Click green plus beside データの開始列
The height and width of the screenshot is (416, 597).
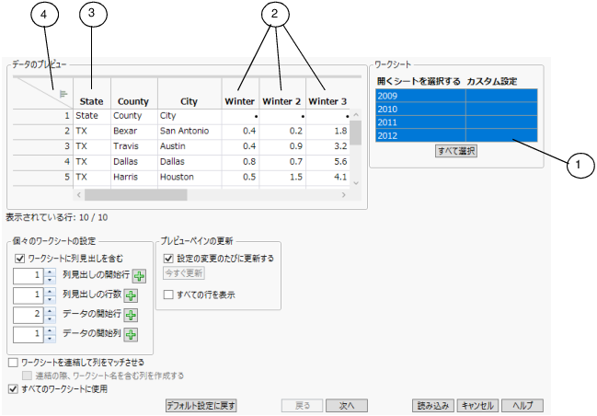[131, 335]
